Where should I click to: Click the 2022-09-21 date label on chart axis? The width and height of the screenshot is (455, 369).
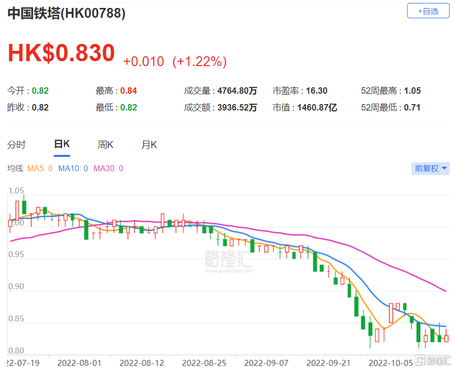(x=329, y=363)
